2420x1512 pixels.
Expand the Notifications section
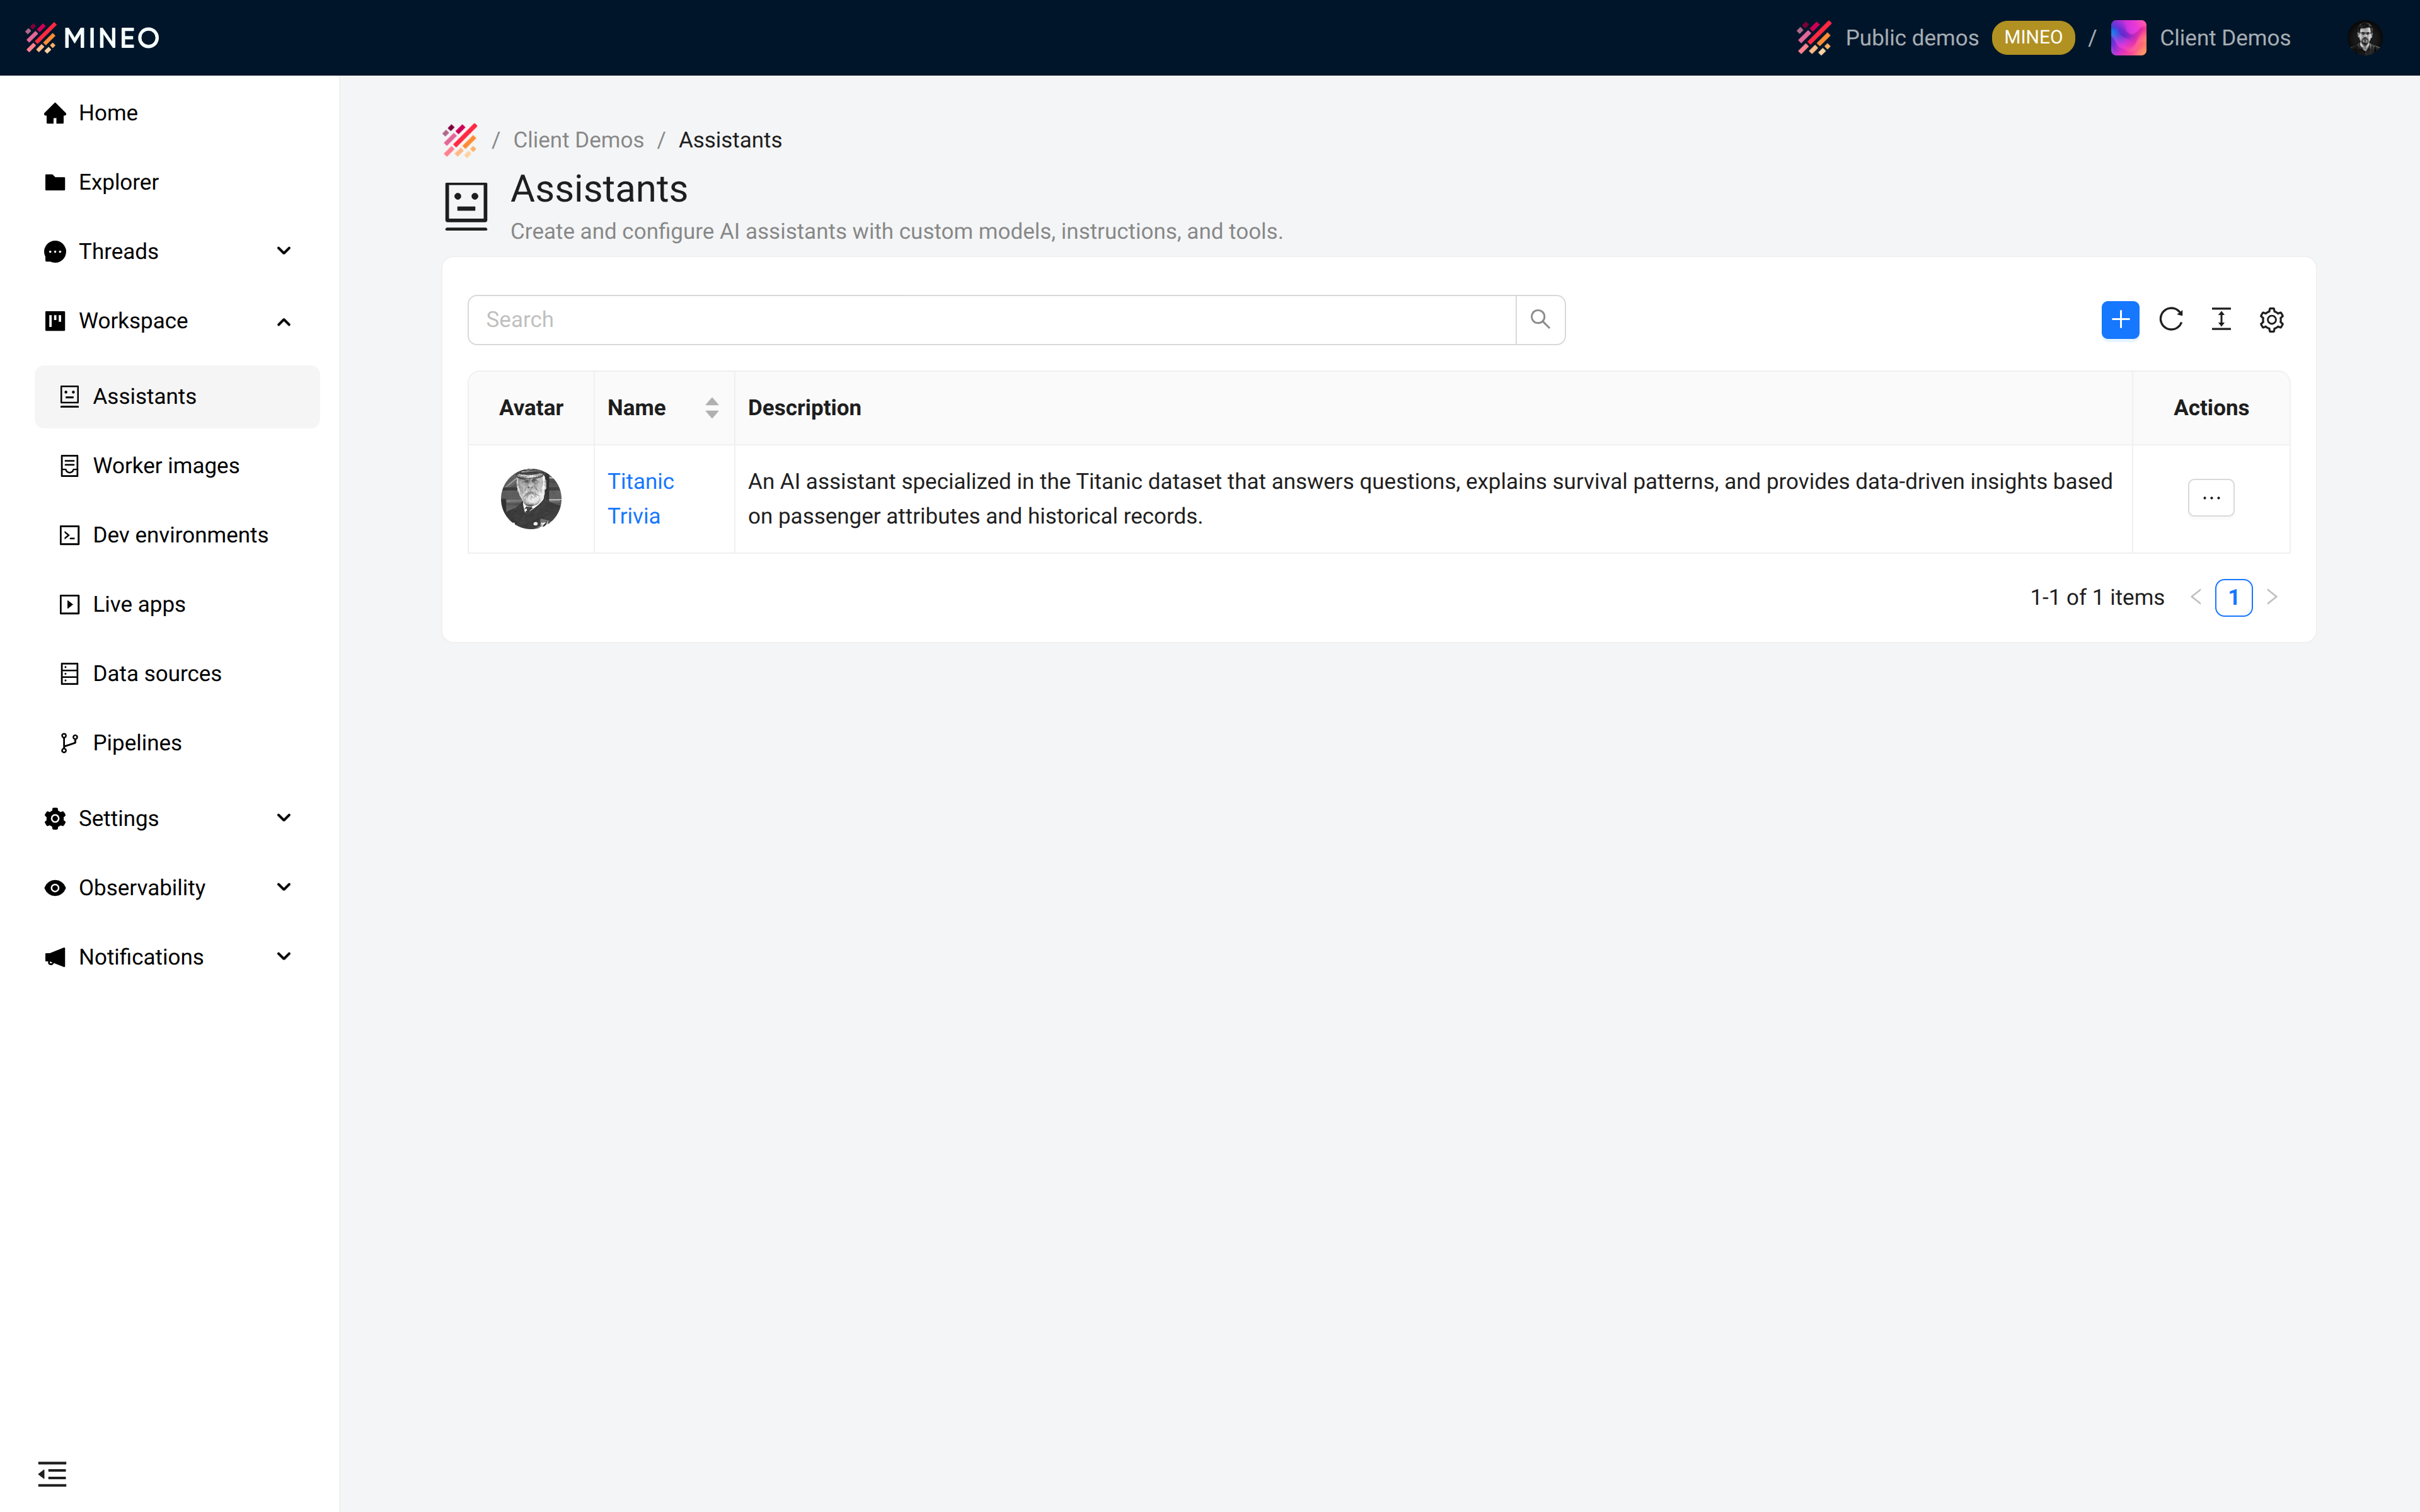[x=283, y=956]
